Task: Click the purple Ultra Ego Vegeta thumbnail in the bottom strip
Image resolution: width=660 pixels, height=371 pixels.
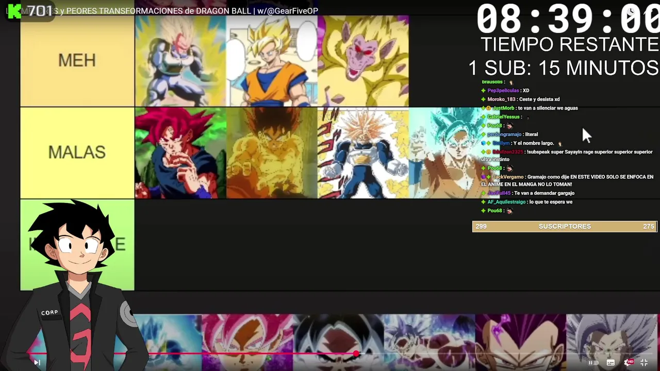Action: 520,342
